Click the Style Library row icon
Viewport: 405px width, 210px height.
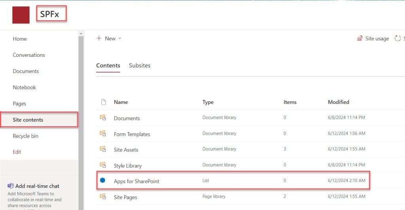103,165
